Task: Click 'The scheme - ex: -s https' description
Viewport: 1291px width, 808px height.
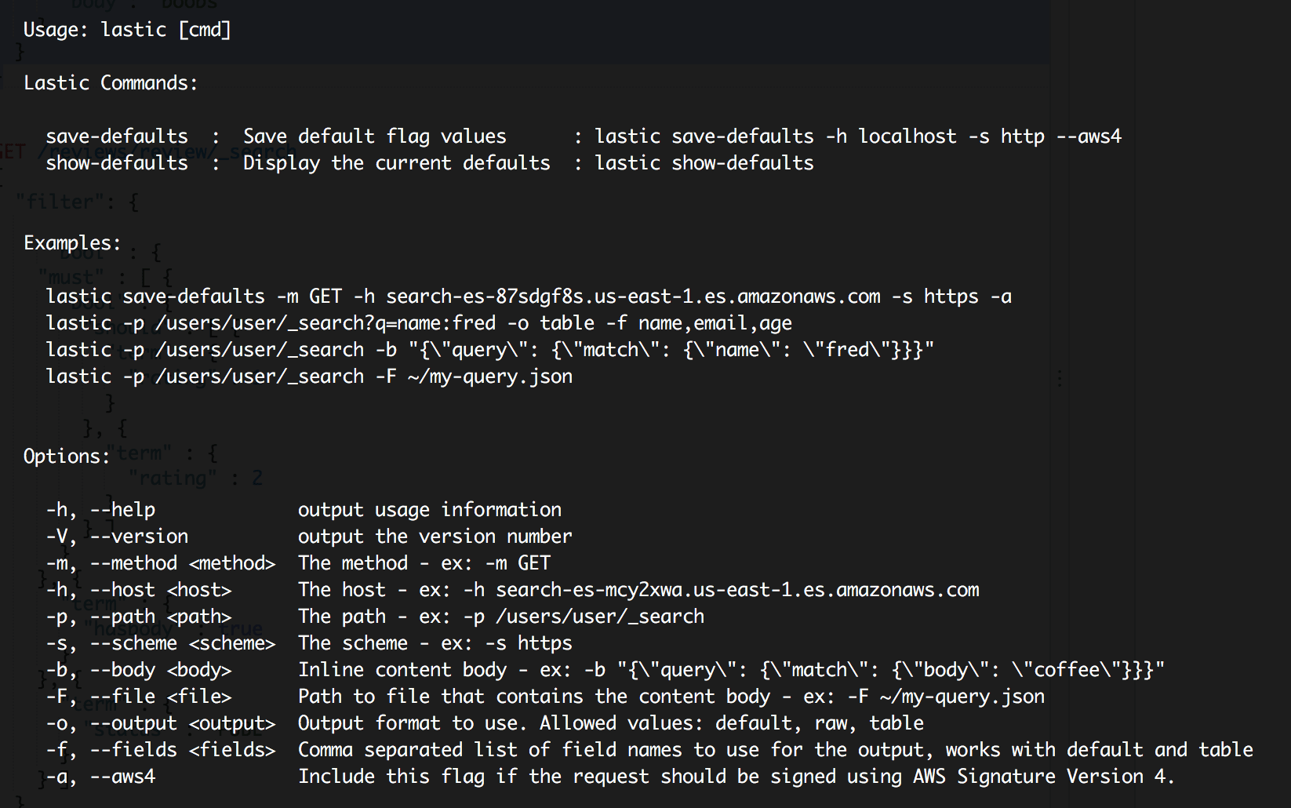Action: (x=435, y=643)
